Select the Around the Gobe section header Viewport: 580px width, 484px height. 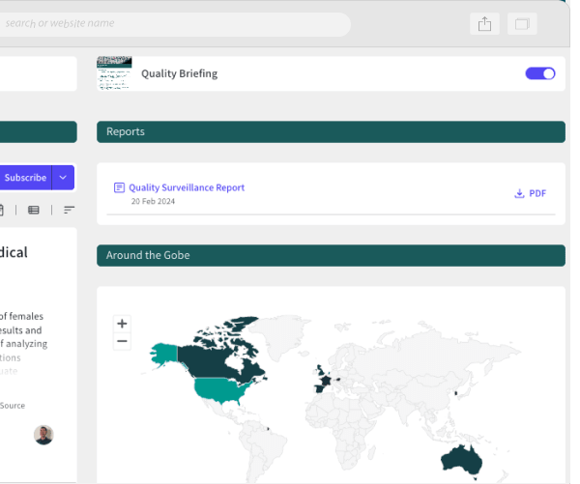(331, 255)
